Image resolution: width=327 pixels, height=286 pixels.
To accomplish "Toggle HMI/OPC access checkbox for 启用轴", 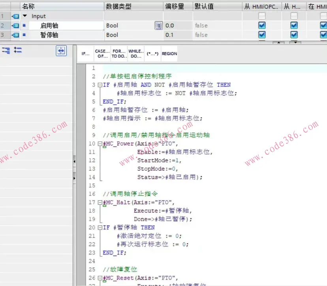I will point(262,25).
